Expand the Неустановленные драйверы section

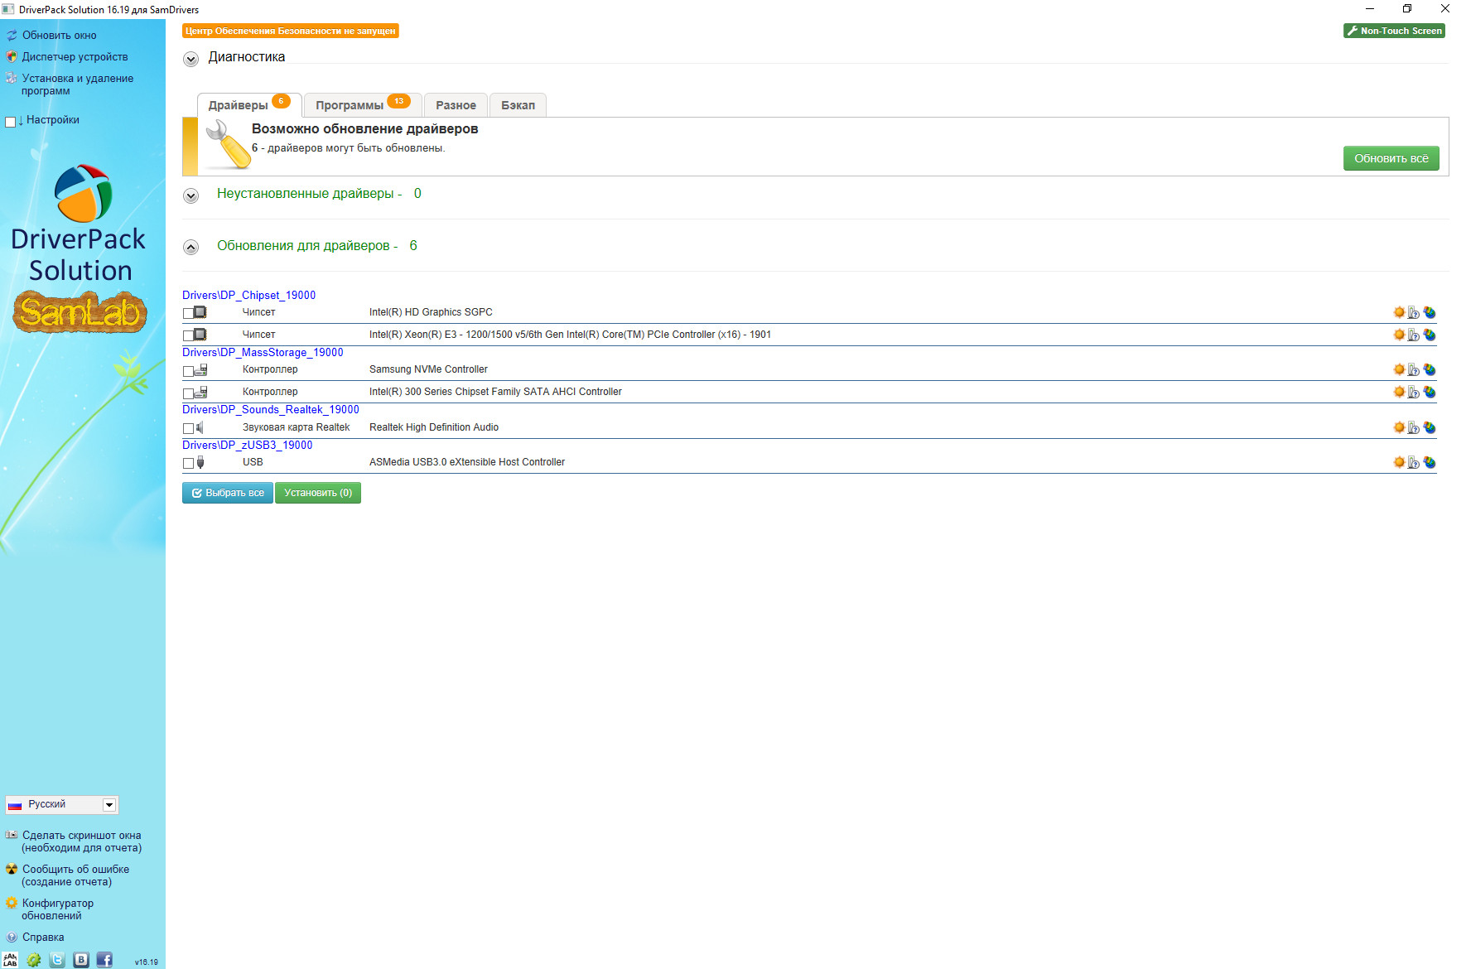coord(191,195)
